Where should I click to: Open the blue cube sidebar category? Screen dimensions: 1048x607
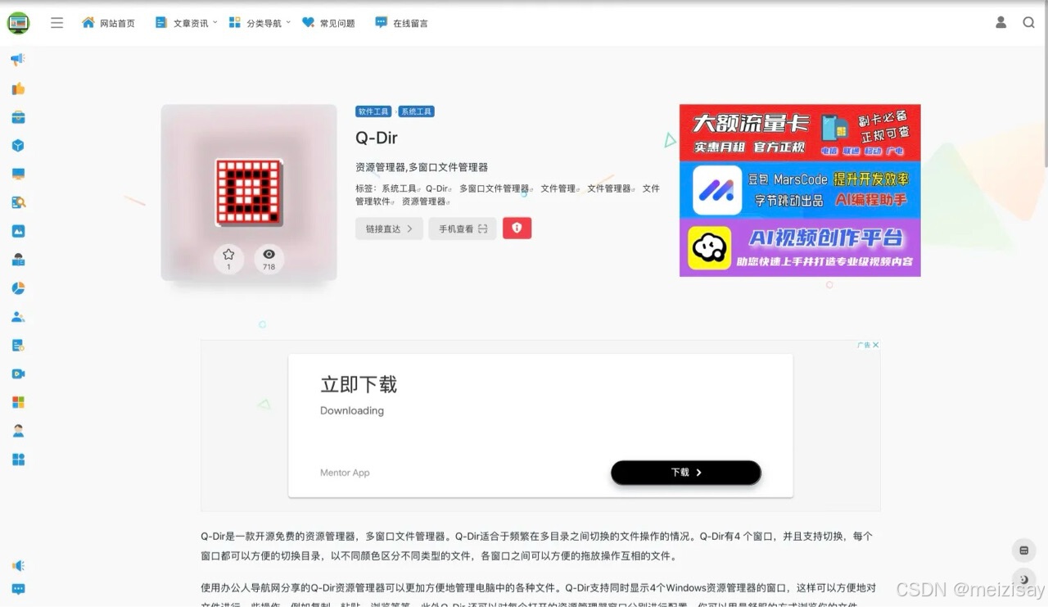[x=18, y=146]
